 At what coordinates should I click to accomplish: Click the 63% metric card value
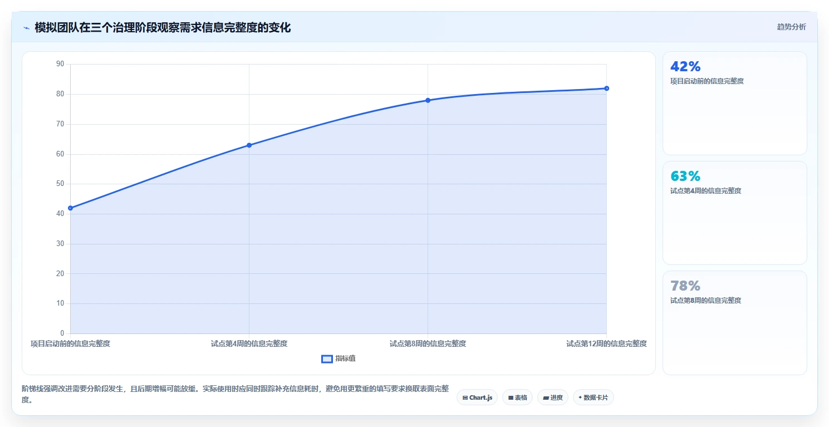pyautogui.click(x=685, y=176)
